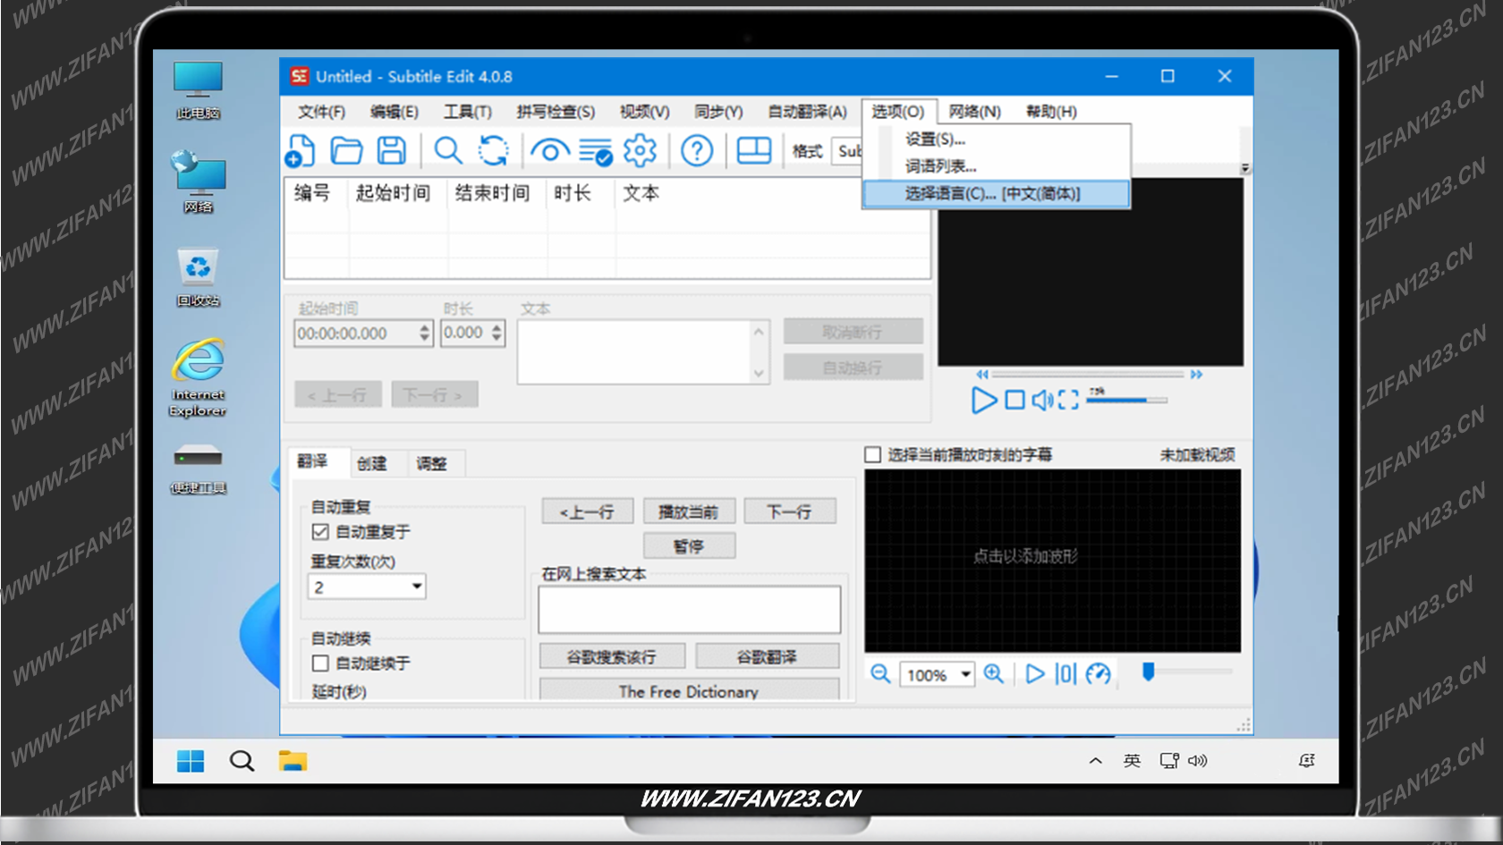Save subtitle with floppy disk icon
The width and height of the screenshot is (1503, 845).
click(391, 151)
